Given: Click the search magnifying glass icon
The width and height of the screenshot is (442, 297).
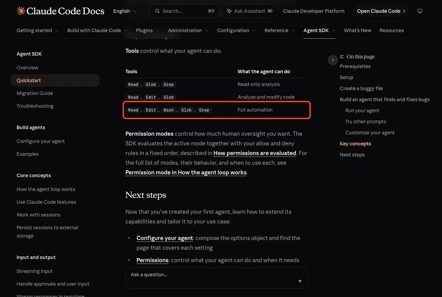Looking at the screenshot, I should tap(157, 11).
